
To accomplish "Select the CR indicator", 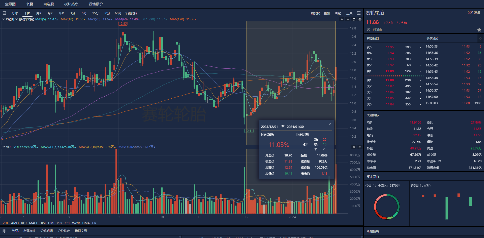I will (x=94, y=223).
